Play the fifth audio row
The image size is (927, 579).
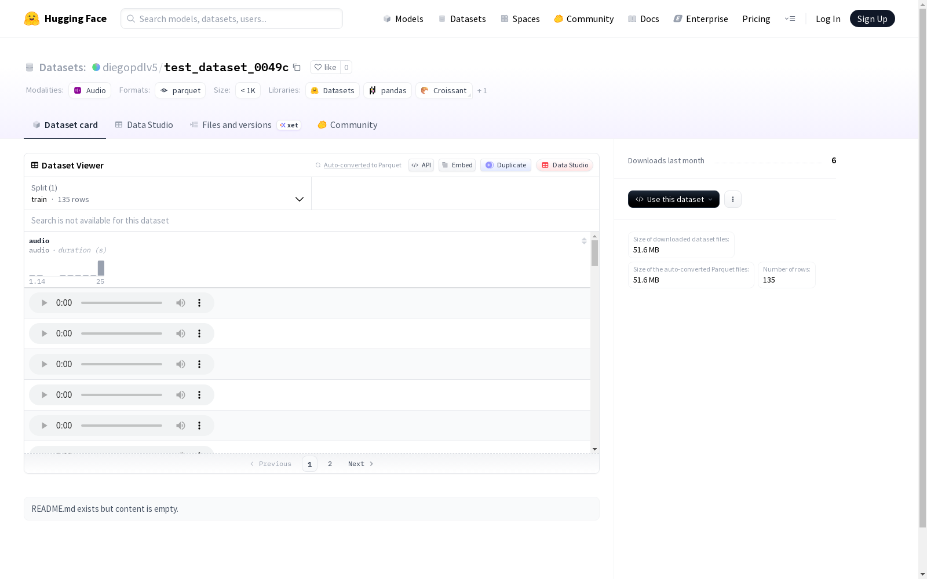[44, 426]
